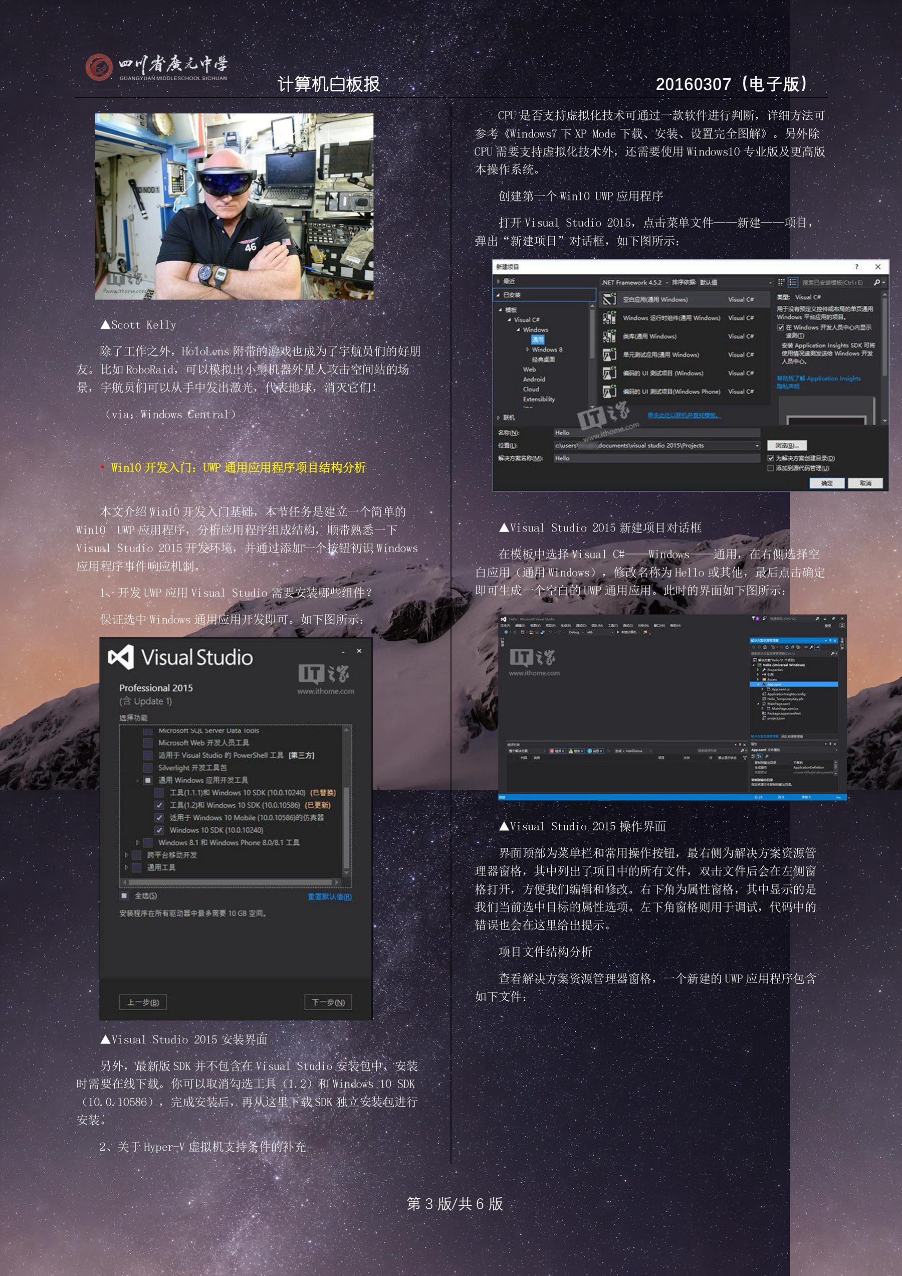Open the 帮助我了解 Application Insights link
The height and width of the screenshot is (1276, 902).
[818, 379]
